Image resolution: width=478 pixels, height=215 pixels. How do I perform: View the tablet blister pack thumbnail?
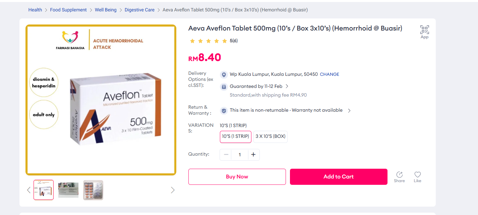pos(93,190)
